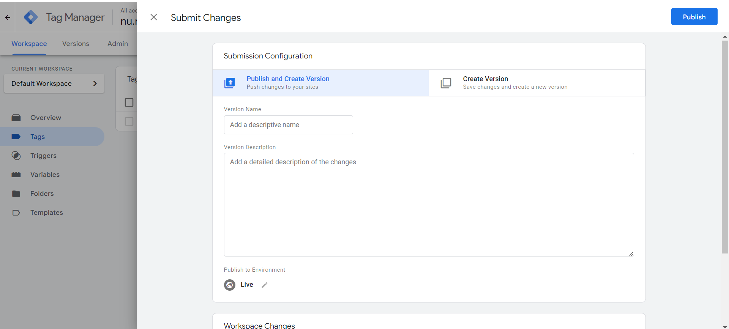Viewport: 729px width, 329px height.
Task: Click the Live environment label
Action: point(247,285)
